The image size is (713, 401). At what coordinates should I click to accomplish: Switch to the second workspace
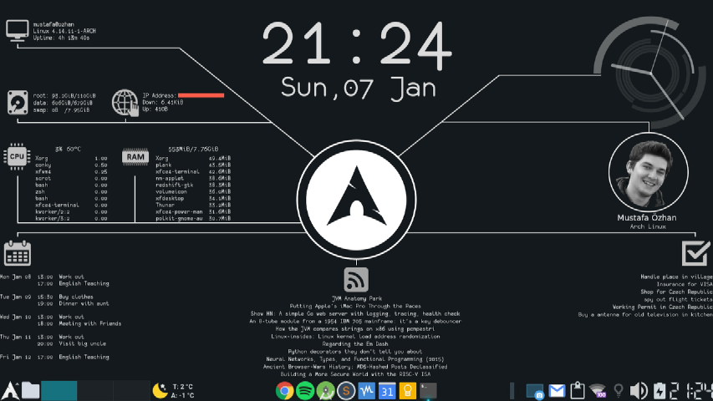click(x=95, y=390)
